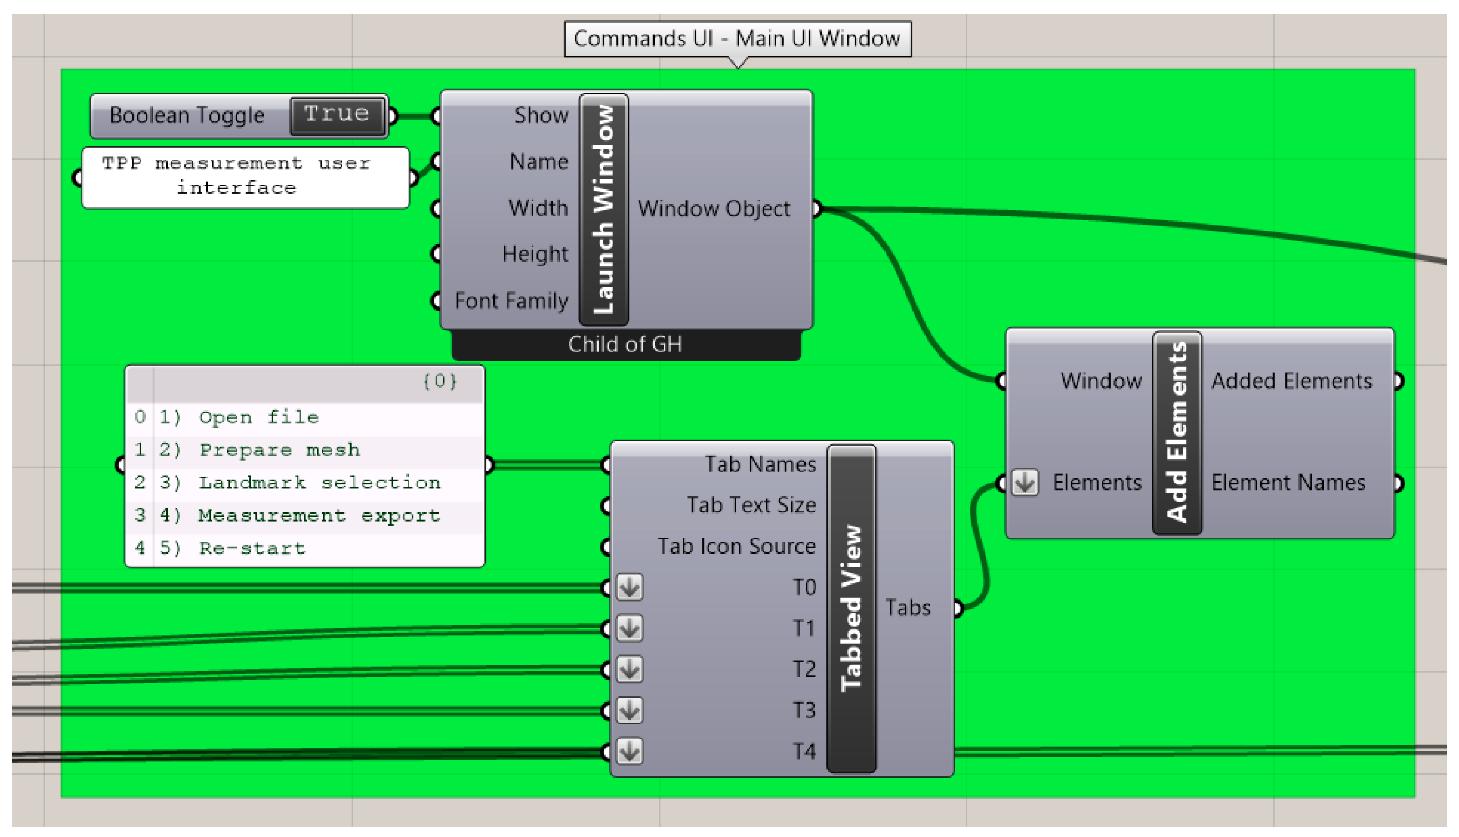1459x837 pixels.
Task: Select the 'Landmark selection' list entry
Action: pos(320,483)
